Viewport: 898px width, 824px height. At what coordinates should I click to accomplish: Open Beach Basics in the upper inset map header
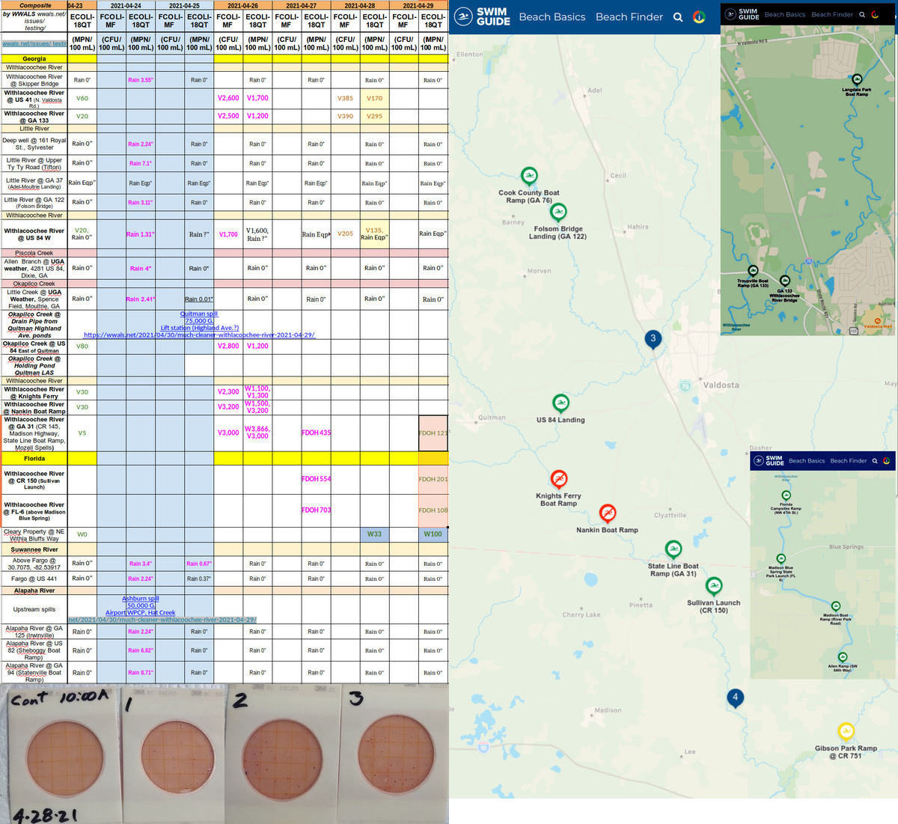pyautogui.click(x=785, y=14)
